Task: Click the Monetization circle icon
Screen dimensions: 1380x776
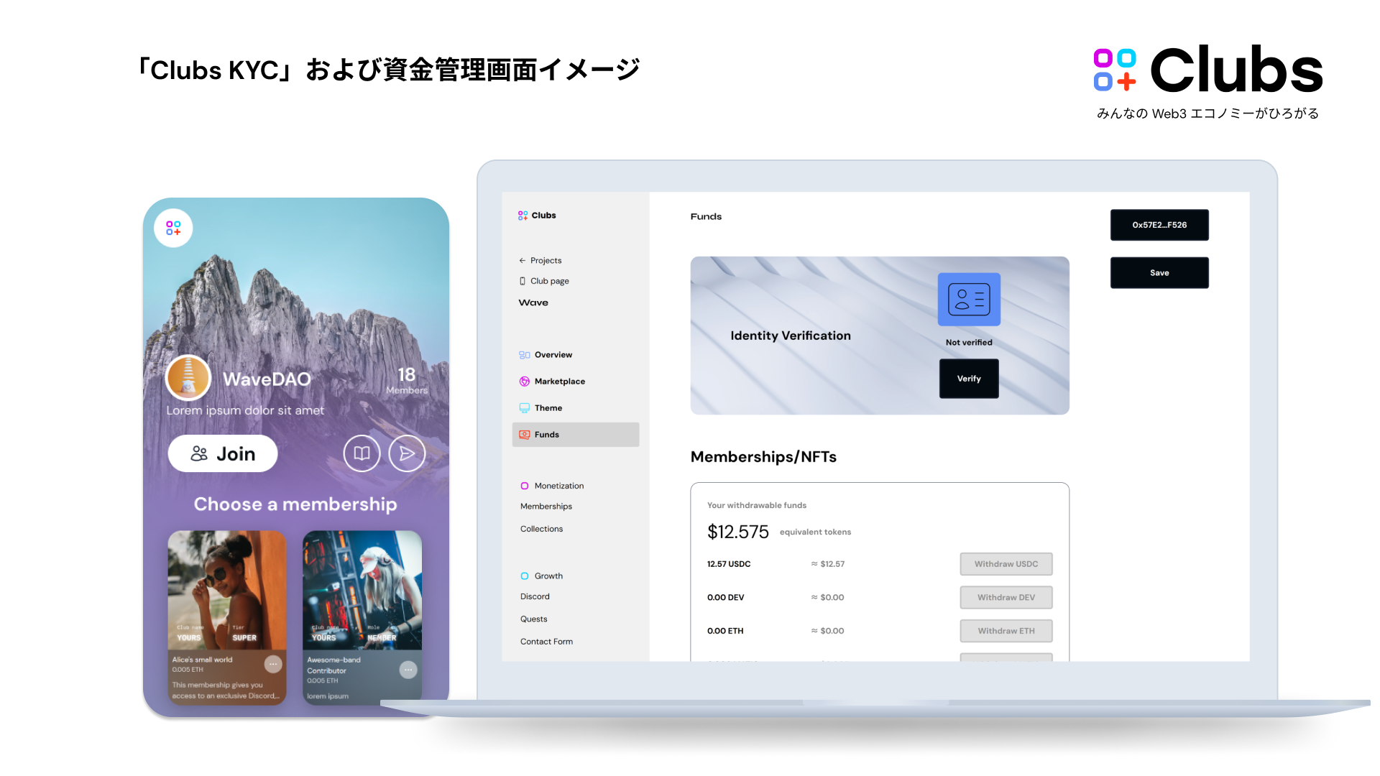Action: [x=524, y=486]
